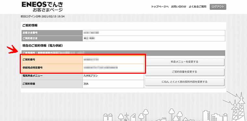Click the ご契約情報 heading

click(x=30, y=25)
